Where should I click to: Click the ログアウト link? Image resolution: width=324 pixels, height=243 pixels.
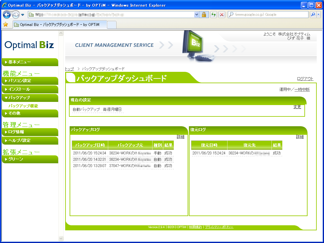pos(305,79)
